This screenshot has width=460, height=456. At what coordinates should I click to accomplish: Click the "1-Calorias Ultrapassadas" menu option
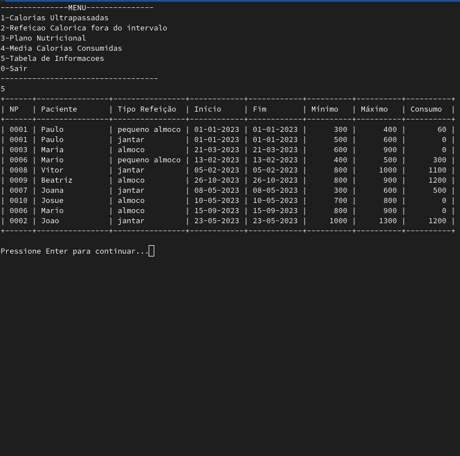[x=55, y=18]
